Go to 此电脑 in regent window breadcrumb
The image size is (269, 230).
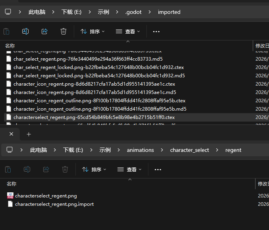point(38,150)
